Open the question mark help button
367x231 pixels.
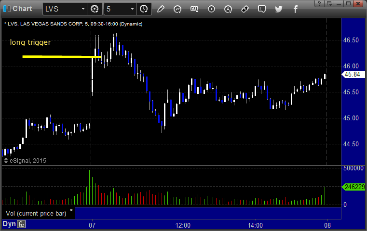319,3
